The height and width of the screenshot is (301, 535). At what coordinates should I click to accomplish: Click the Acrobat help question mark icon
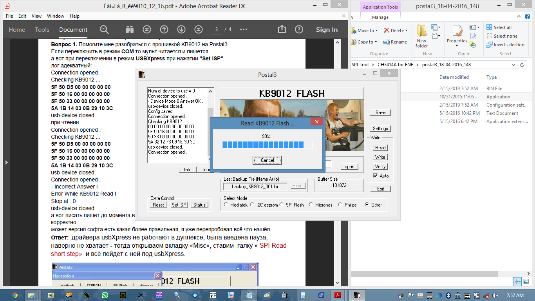[x=299, y=30]
